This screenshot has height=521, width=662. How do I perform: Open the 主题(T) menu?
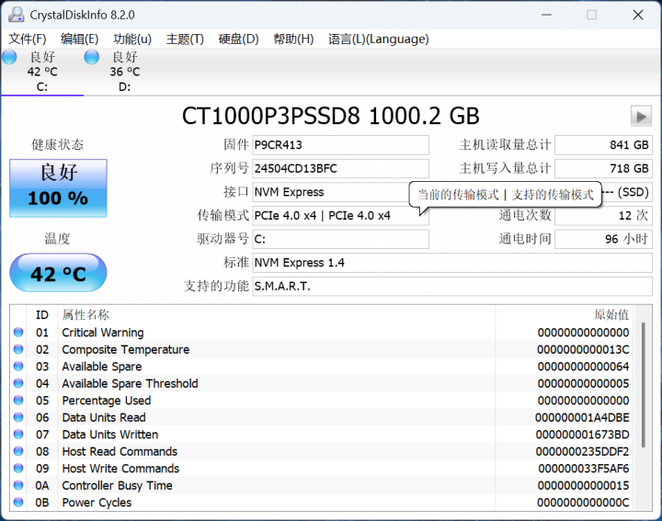(x=185, y=39)
